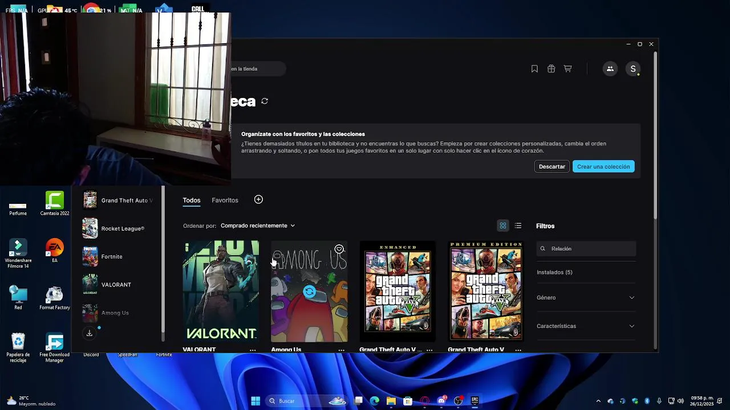730x410 pixels.
Task: Click the Among Us update sync icon
Action: pyautogui.click(x=309, y=292)
